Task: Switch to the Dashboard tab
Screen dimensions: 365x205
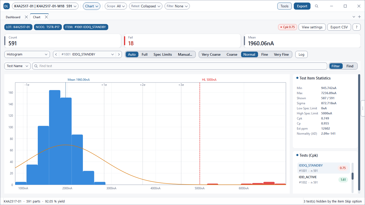Action: click(13, 17)
